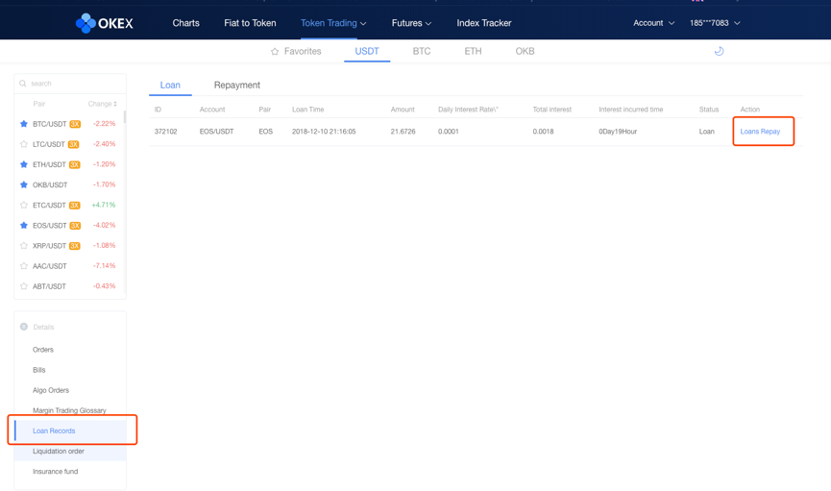Select ETH/USDT pair
This screenshot has height=491, width=831.
49,164
